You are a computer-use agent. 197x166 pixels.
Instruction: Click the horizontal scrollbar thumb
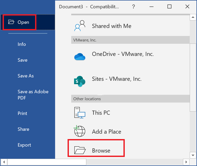click(47, 162)
